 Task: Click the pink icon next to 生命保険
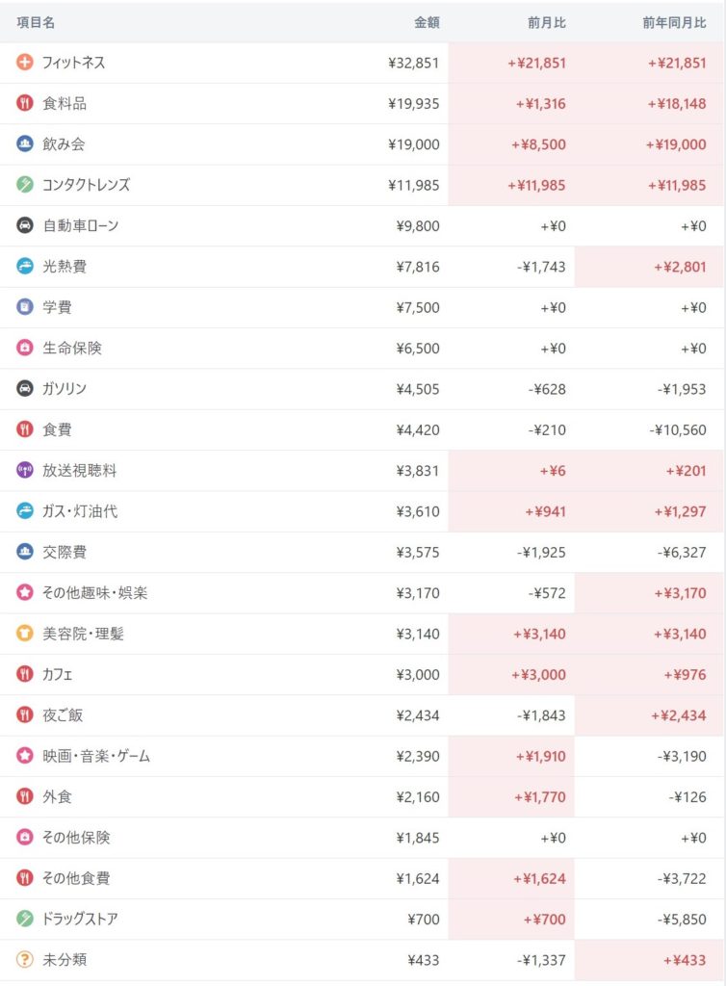(x=25, y=348)
